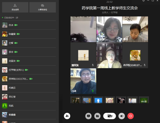Click the camera icon beside 任学敏(主持人)

tap(27, 70)
